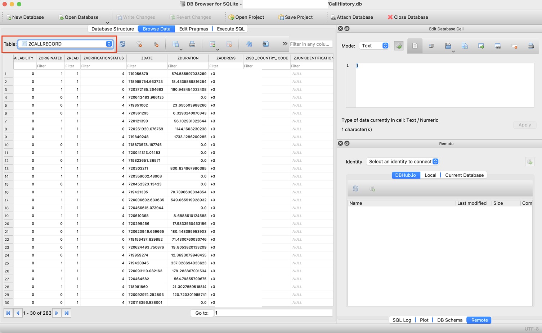The image size is (542, 333).
Task: Click the window-with-green-arrow icon in cell editor
Action: tap(481, 46)
